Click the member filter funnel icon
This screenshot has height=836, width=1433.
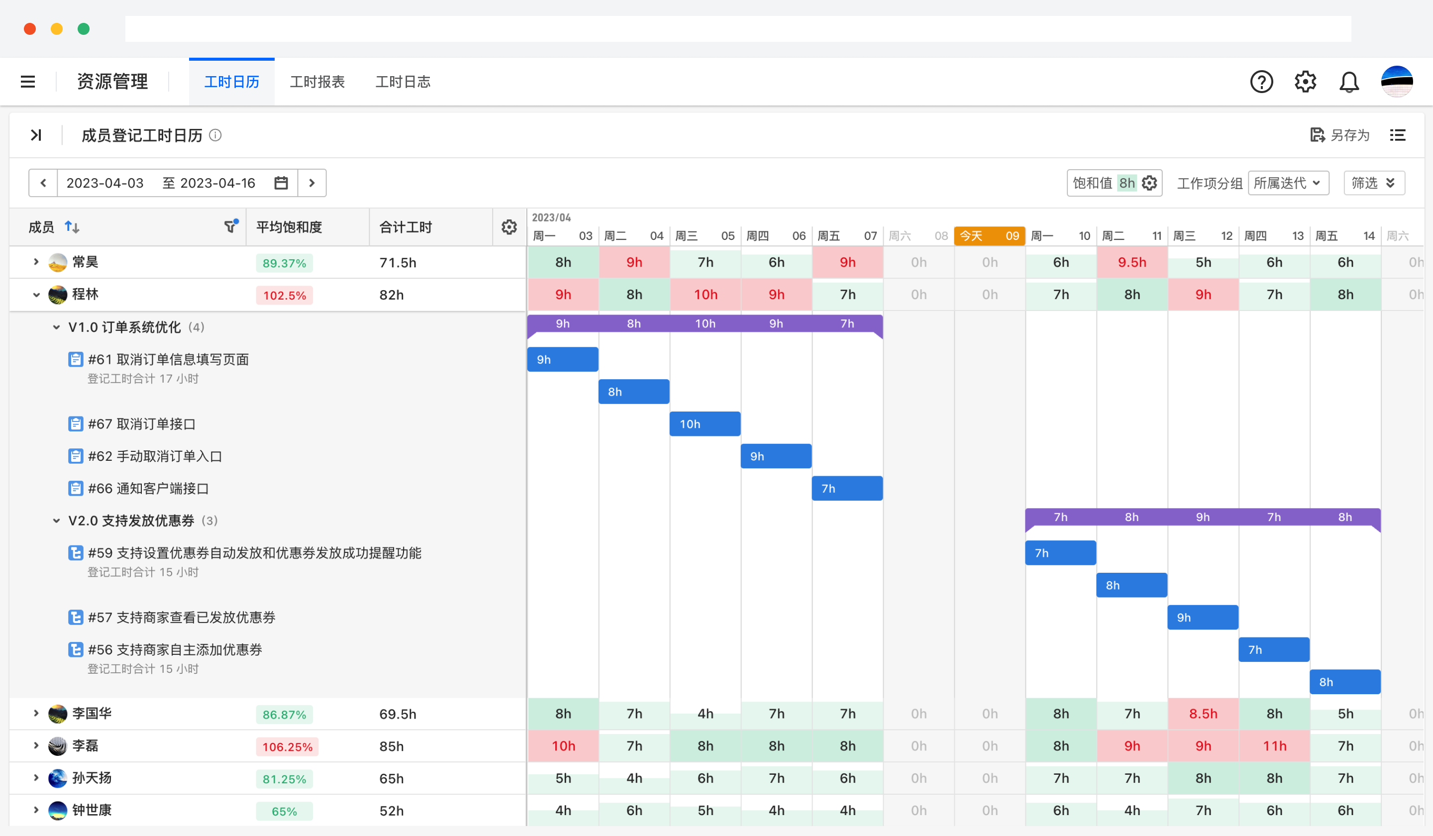tap(230, 227)
